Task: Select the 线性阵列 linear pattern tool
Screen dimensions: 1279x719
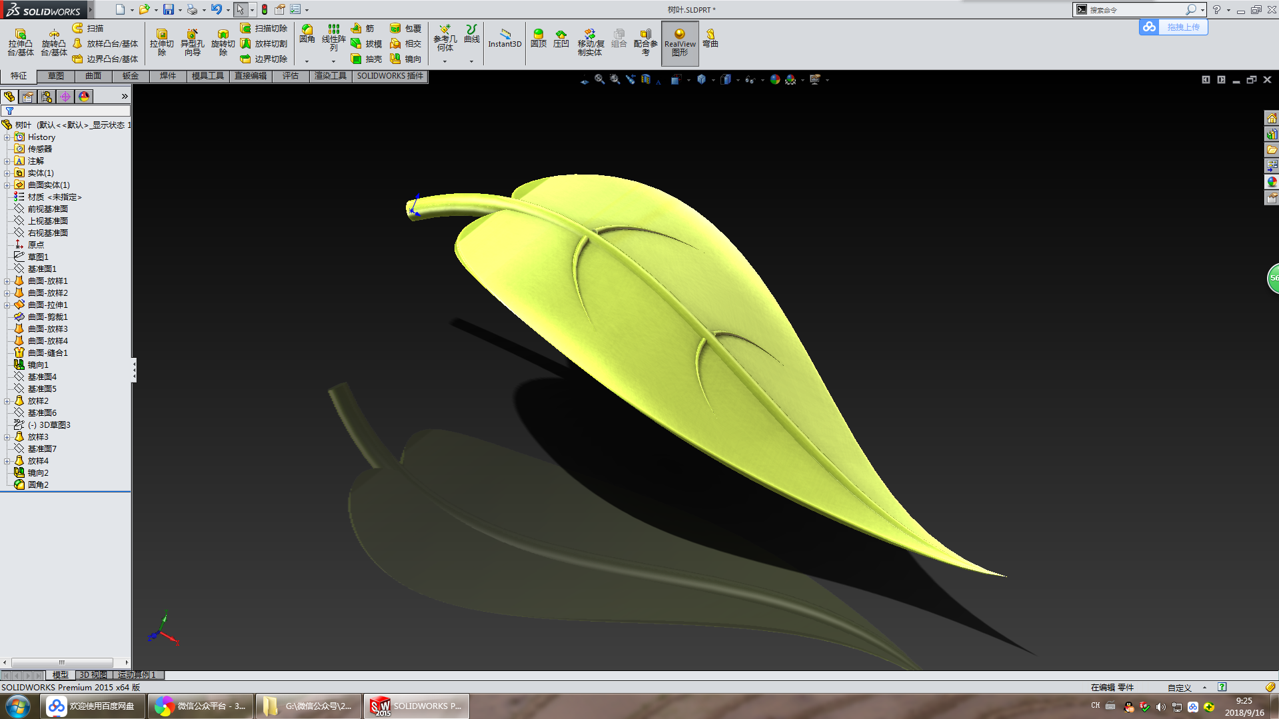Action: [333, 37]
